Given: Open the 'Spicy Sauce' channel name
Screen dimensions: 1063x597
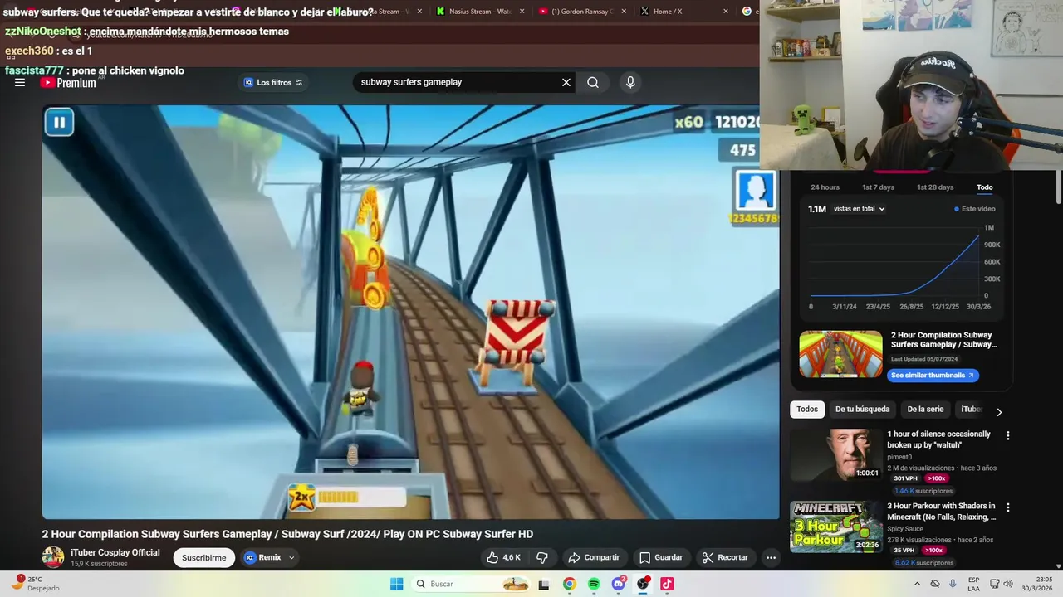Looking at the screenshot, I should [x=907, y=529].
